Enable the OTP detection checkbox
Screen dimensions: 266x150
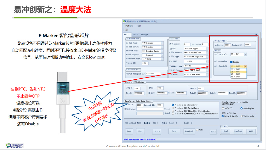(x=231, y=62)
